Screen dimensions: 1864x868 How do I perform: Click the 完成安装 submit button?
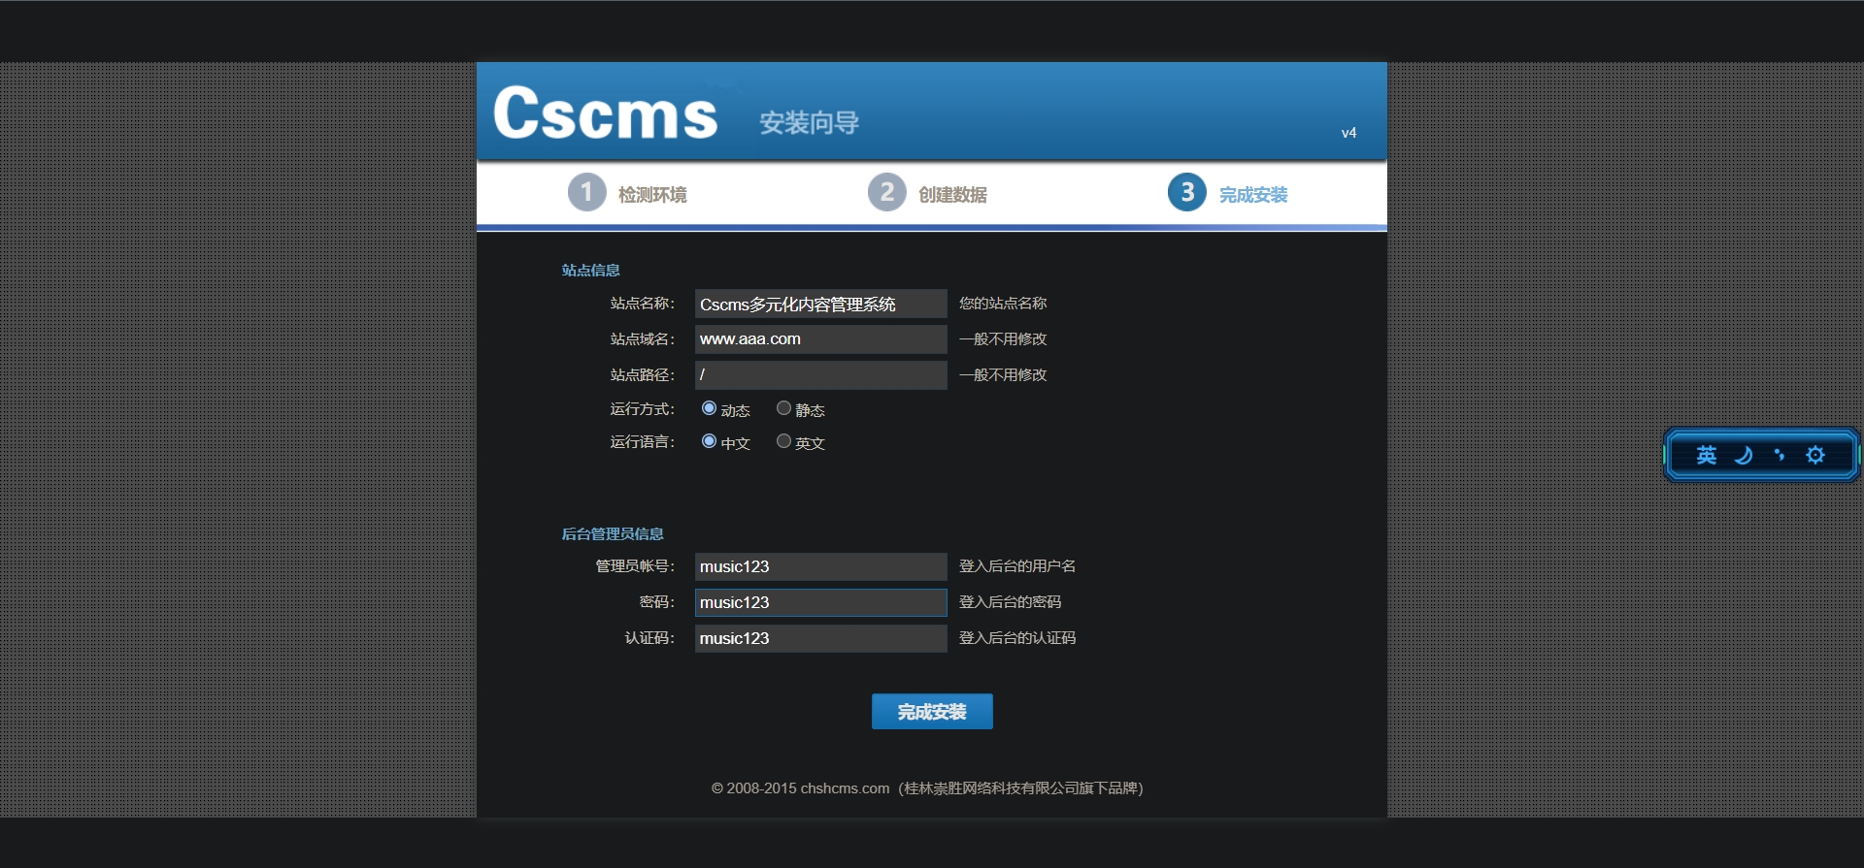931,711
